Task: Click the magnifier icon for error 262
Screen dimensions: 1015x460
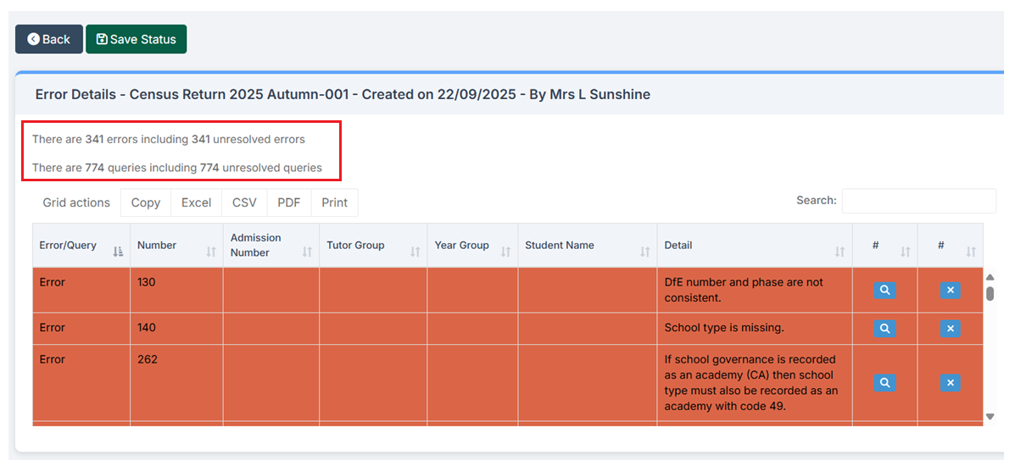Action: pos(884,383)
